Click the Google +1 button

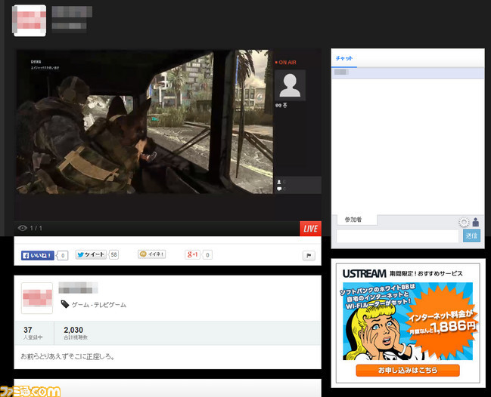[192, 254]
